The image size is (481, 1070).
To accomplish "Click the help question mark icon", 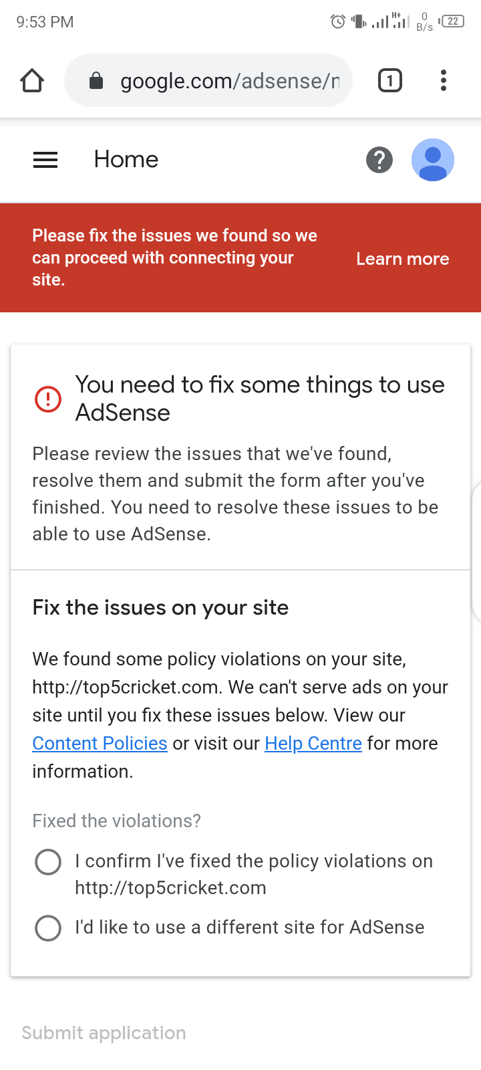I will pyautogui.click(x=379, y=160).
